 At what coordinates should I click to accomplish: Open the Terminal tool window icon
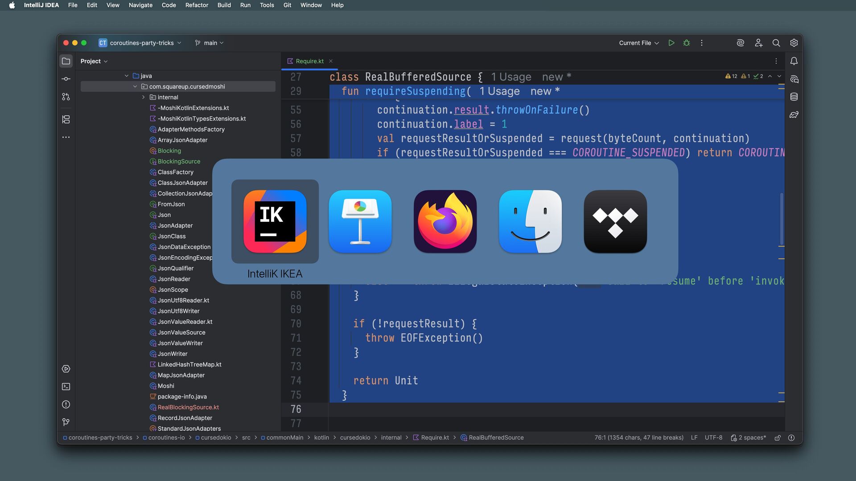point(66,387)
